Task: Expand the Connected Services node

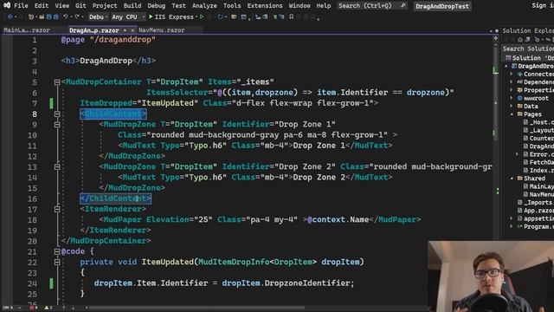Action: coord(511,74)
